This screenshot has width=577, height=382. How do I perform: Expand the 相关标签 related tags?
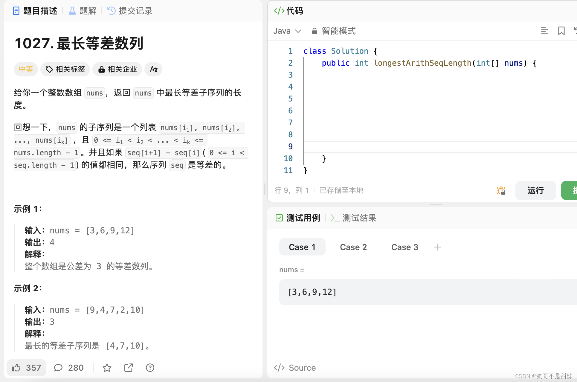pyautogui.click(x=65, y=69)
